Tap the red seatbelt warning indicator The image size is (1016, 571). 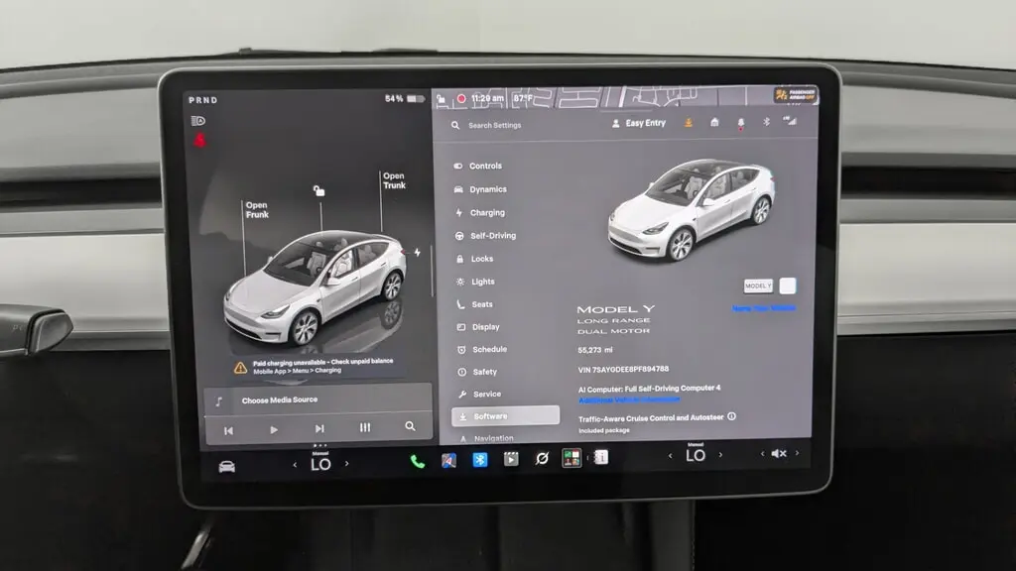pyautogui.click(x=200, y=139)
